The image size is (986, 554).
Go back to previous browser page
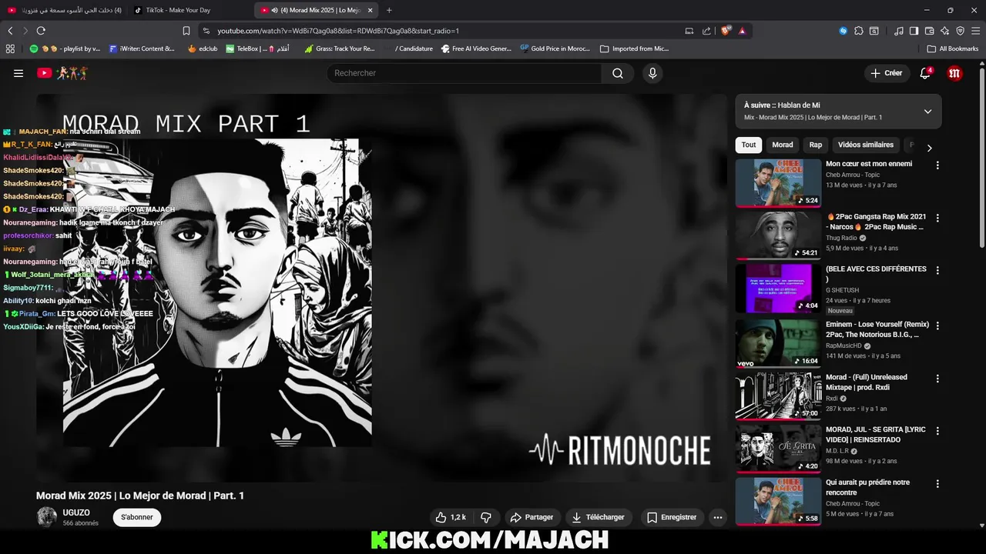point(10,31)
